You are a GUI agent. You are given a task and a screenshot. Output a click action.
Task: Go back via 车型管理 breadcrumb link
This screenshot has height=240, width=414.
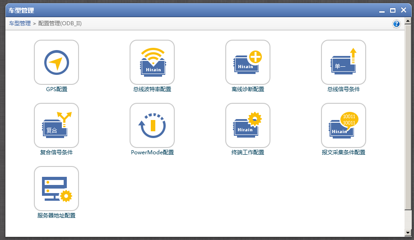20,23
